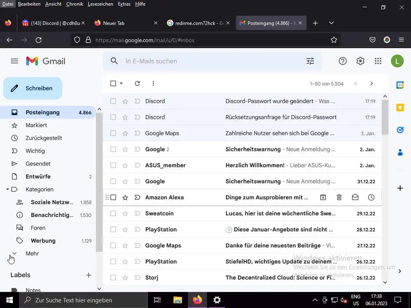Image resolution: width=411 pixels, height=308 pixels.
Task: Open Firefox application menu
Action: tap(401, 40)
